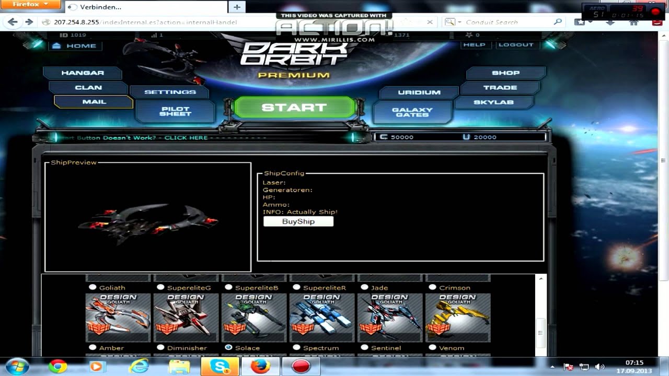The image size is (669, 376).
Task: Click the Venom Goliath design thumbnail
Action: (x=458, y=318)
